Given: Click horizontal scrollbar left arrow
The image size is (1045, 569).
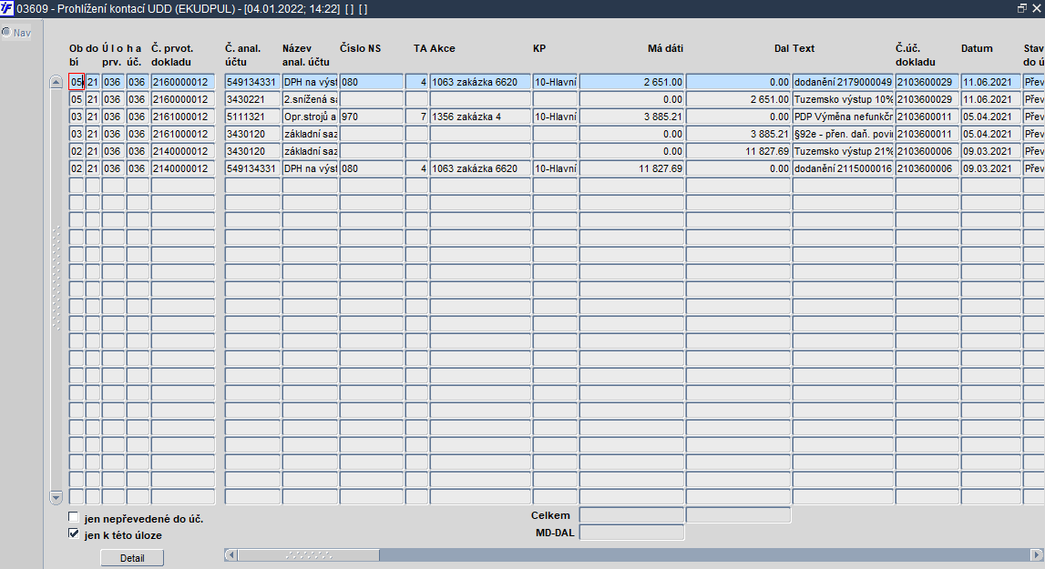Looking at the screenshot, I should tap(231, 554).
